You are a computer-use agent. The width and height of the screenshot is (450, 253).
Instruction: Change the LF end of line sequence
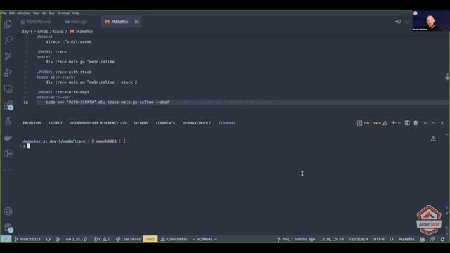[392, 239]
